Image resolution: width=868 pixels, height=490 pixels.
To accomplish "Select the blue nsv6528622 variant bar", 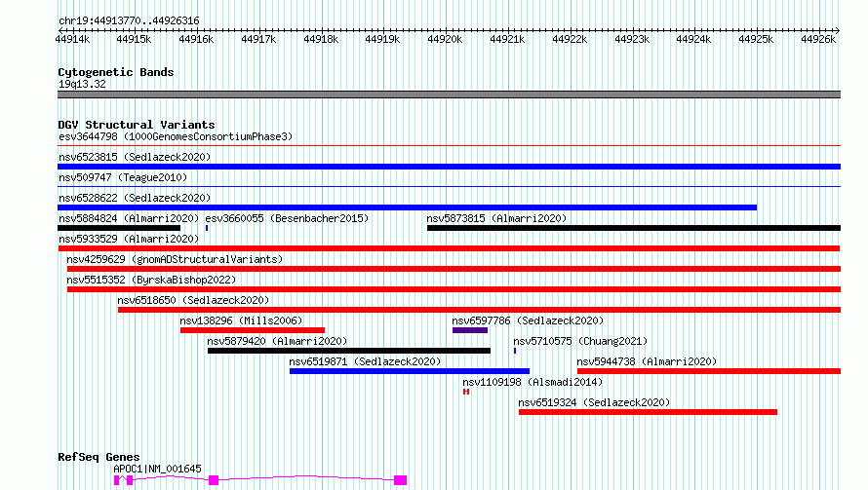I will tap(407, 207).
